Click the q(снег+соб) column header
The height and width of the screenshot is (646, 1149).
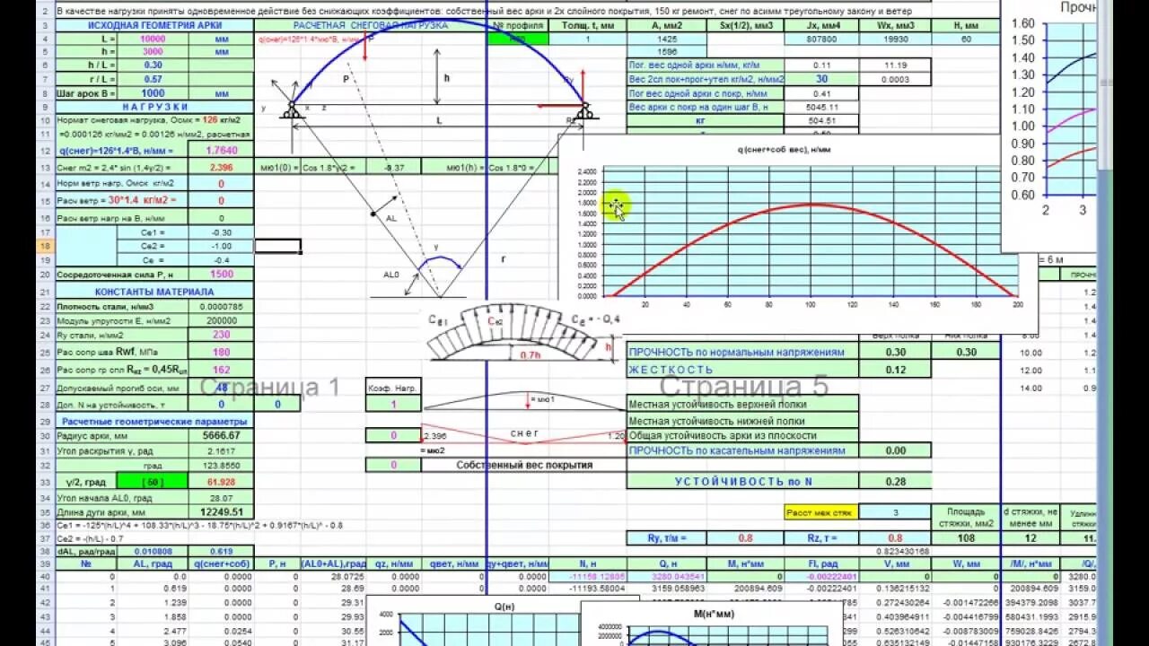pyautogui.click(x=222, y=563)
